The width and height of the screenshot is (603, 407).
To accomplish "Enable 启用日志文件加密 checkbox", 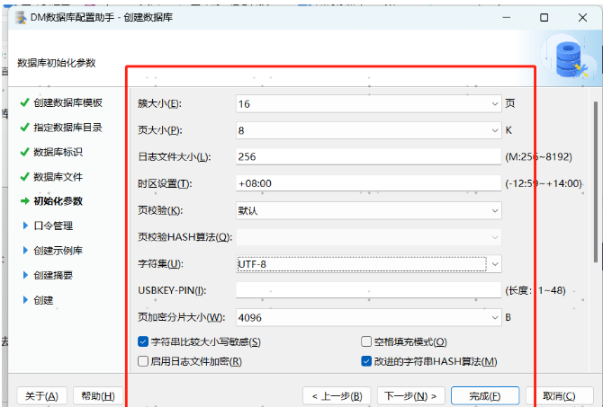I will pyautogui.click(x=143, y=361).
